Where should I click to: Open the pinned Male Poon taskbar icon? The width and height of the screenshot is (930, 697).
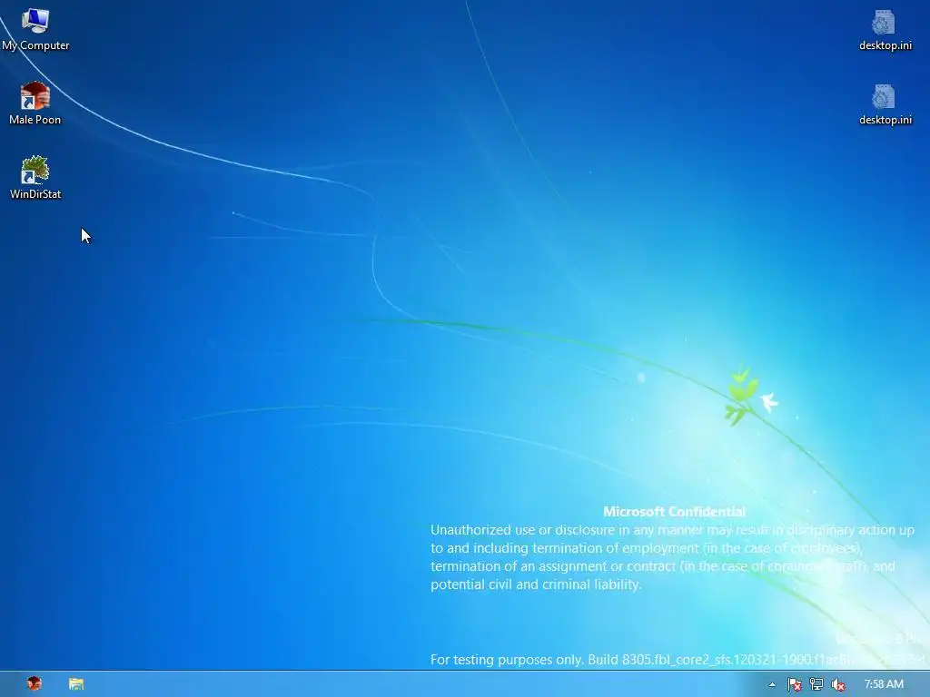click(35, 684)
